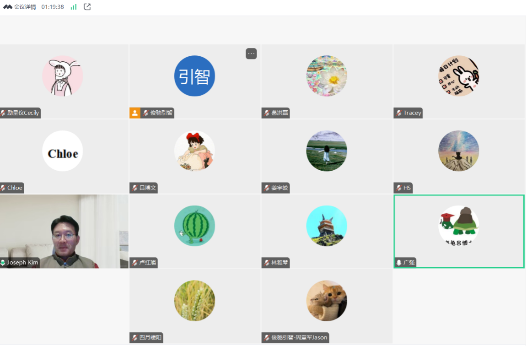Click the meeting duration timer 01:19:38
527x346 pixels.
pos(53,7)
